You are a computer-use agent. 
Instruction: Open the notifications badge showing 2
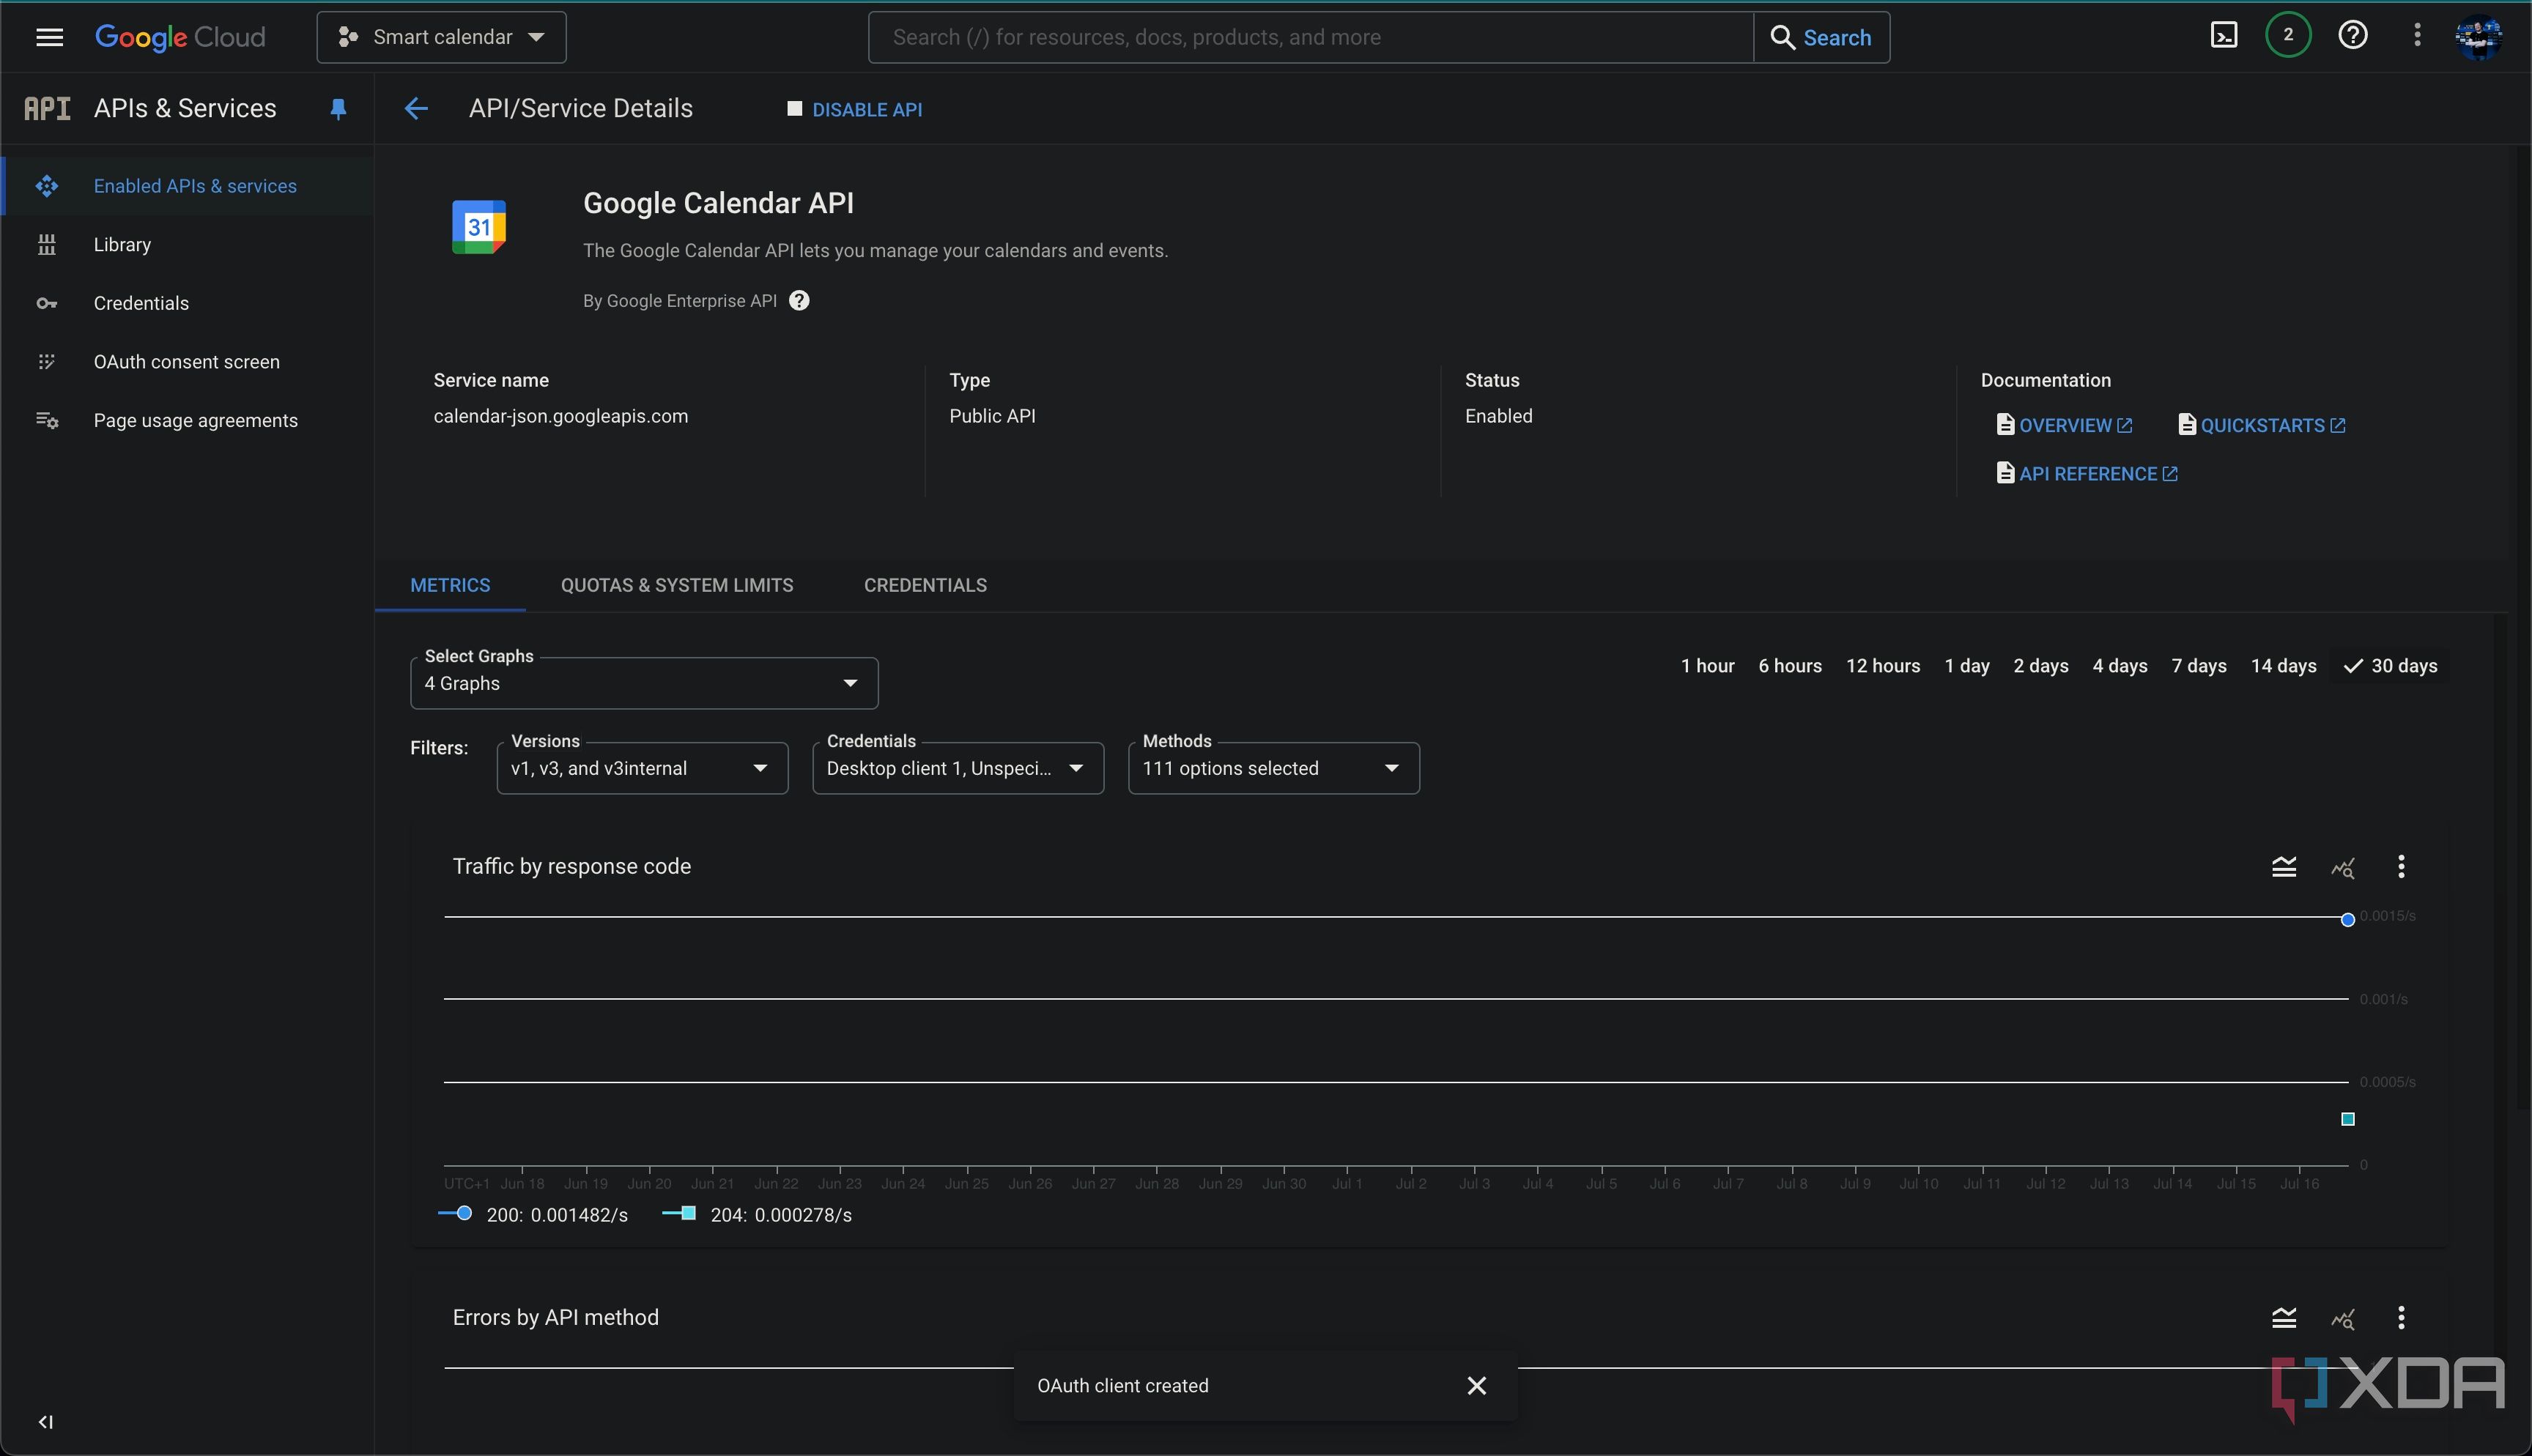[2288, 36]
